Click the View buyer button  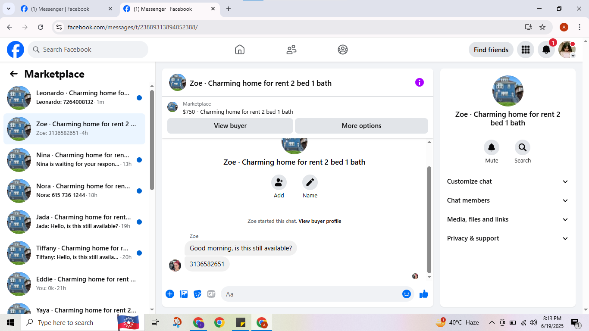tap(230, 126)
